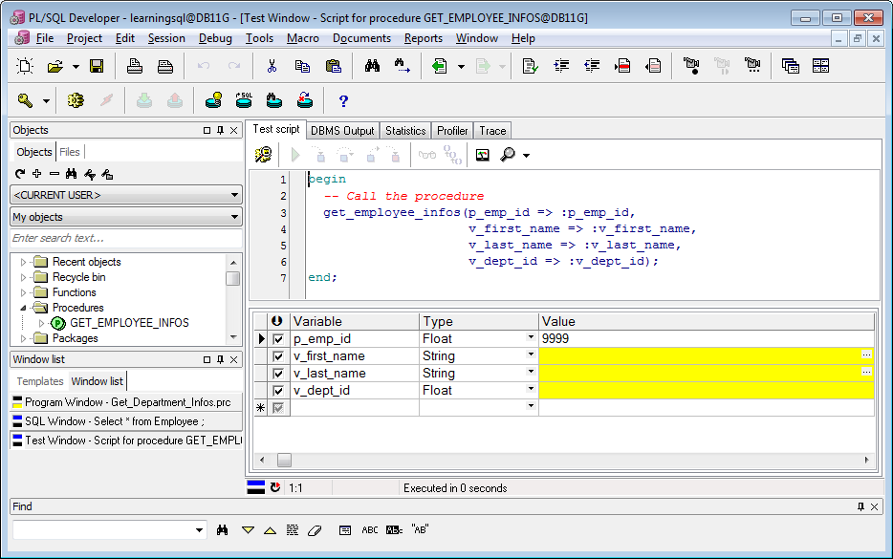Viewport: 893px width, 559px height.
Task: Click the Enter search text field
Action: 126,239
